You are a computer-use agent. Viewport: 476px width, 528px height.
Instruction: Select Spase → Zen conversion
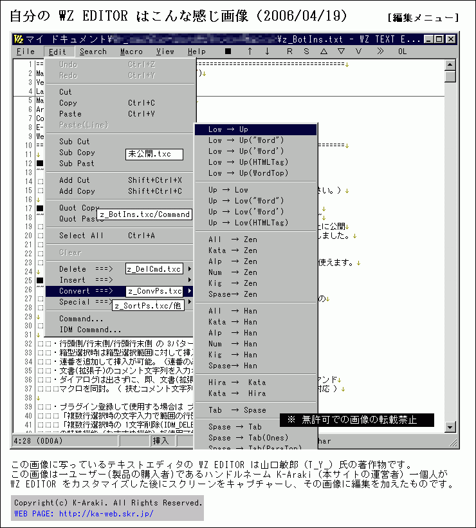point(255,294)
